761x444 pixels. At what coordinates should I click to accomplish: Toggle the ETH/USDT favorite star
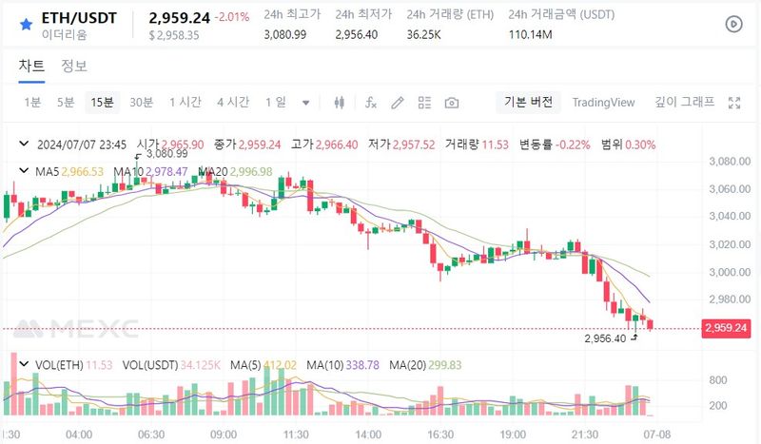pyautogui.click(x=26, y=23)
